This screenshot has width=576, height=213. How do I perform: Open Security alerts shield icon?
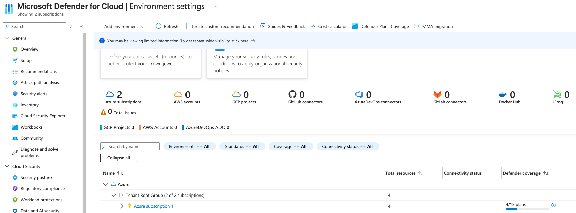(x=15, y=94)
